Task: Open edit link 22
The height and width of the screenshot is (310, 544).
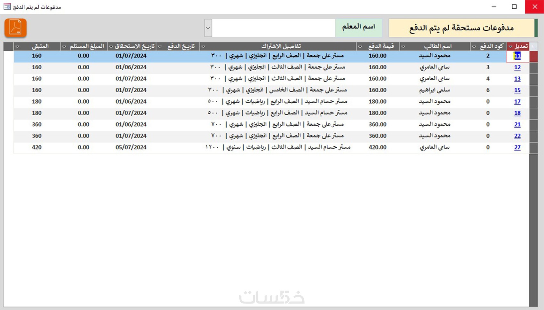Action: click(x=517, y=136)
